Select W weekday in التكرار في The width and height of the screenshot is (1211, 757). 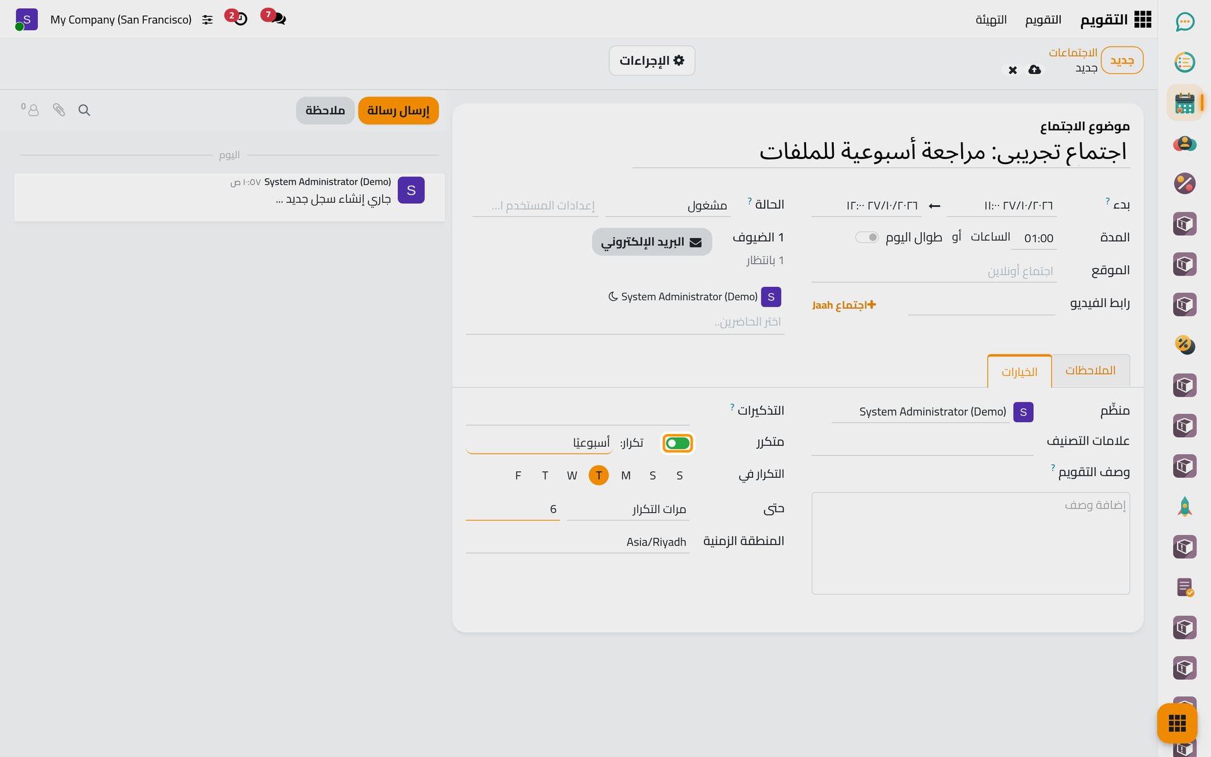(x=571, y=475)
